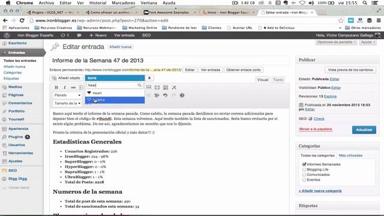Bookmark page with star icon
The width and height of the screenshot is (384, 216).
[341, 20]
